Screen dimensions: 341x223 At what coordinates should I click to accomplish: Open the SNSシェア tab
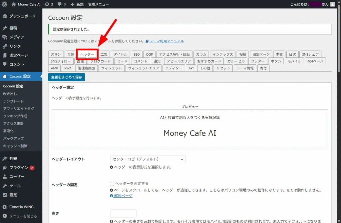pos(310,54)
